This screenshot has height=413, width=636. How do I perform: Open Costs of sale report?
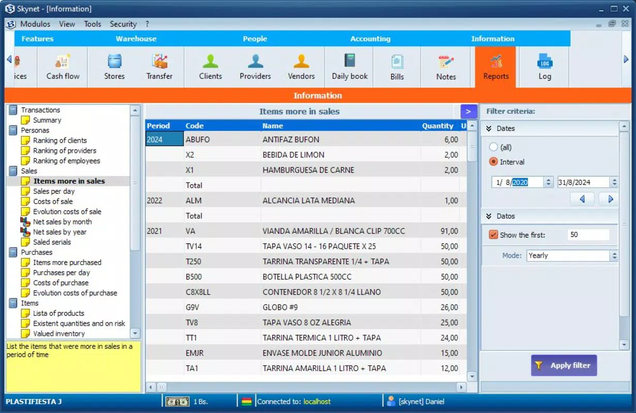tap(53, 201)
